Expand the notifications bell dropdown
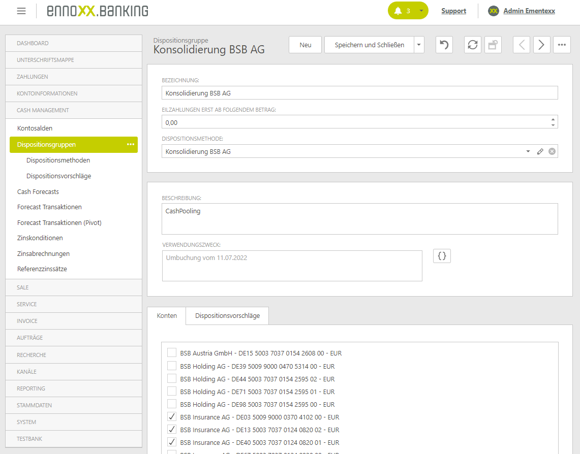 421,11
